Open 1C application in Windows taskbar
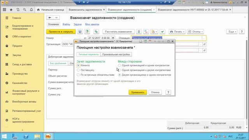The height and width of the screenshot is (140, 249). click(48, 136)
